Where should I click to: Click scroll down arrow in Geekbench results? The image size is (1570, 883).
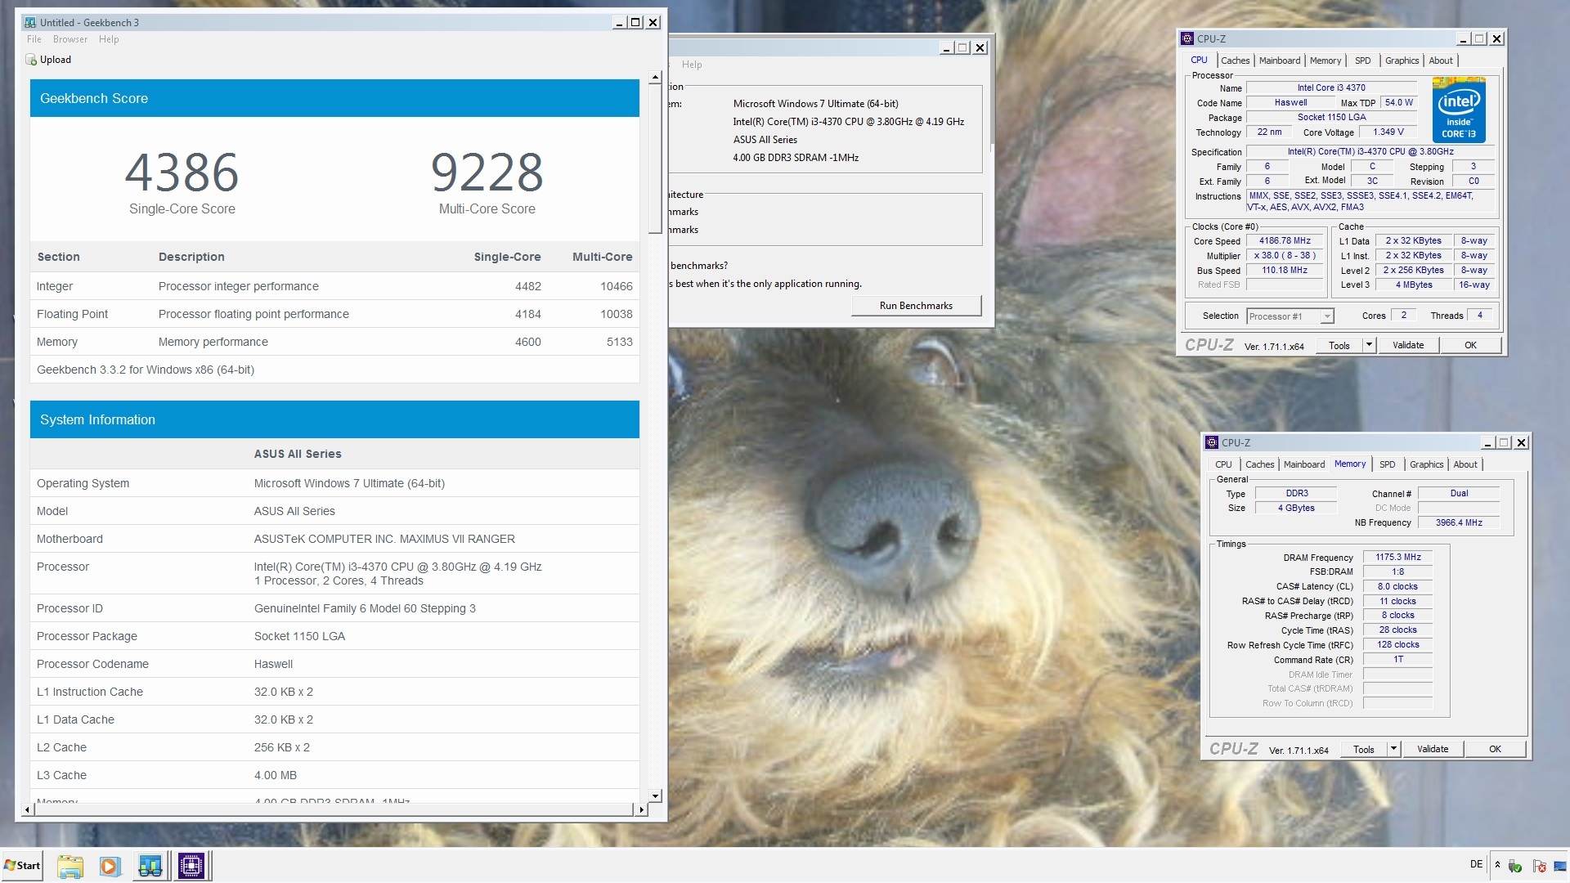tap(655, 796)
